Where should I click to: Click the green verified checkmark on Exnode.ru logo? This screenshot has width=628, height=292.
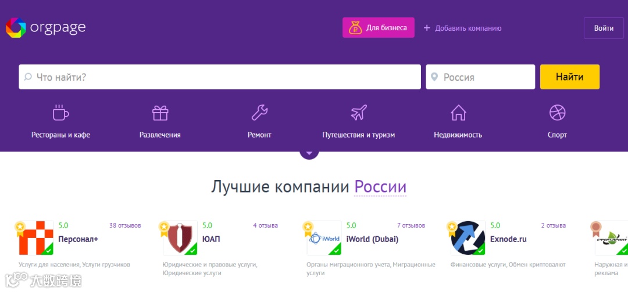click(x=480, y=250)
